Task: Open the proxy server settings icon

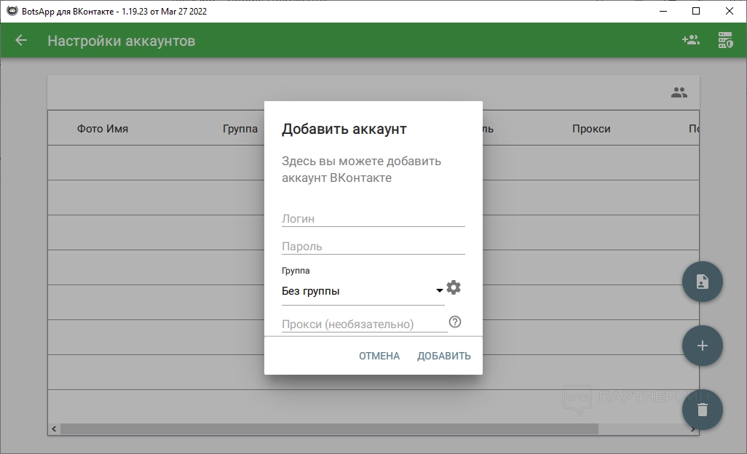Action: [725, 41]
